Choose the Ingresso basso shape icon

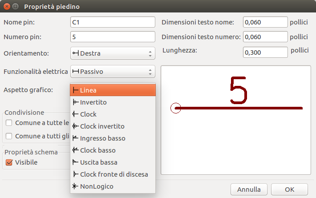pyautogui.click(x=76, y=138)
